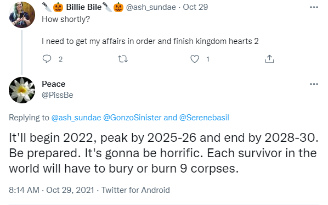Open the Peace display name
The image size is (328, 205).
click(x=54, y=84)
